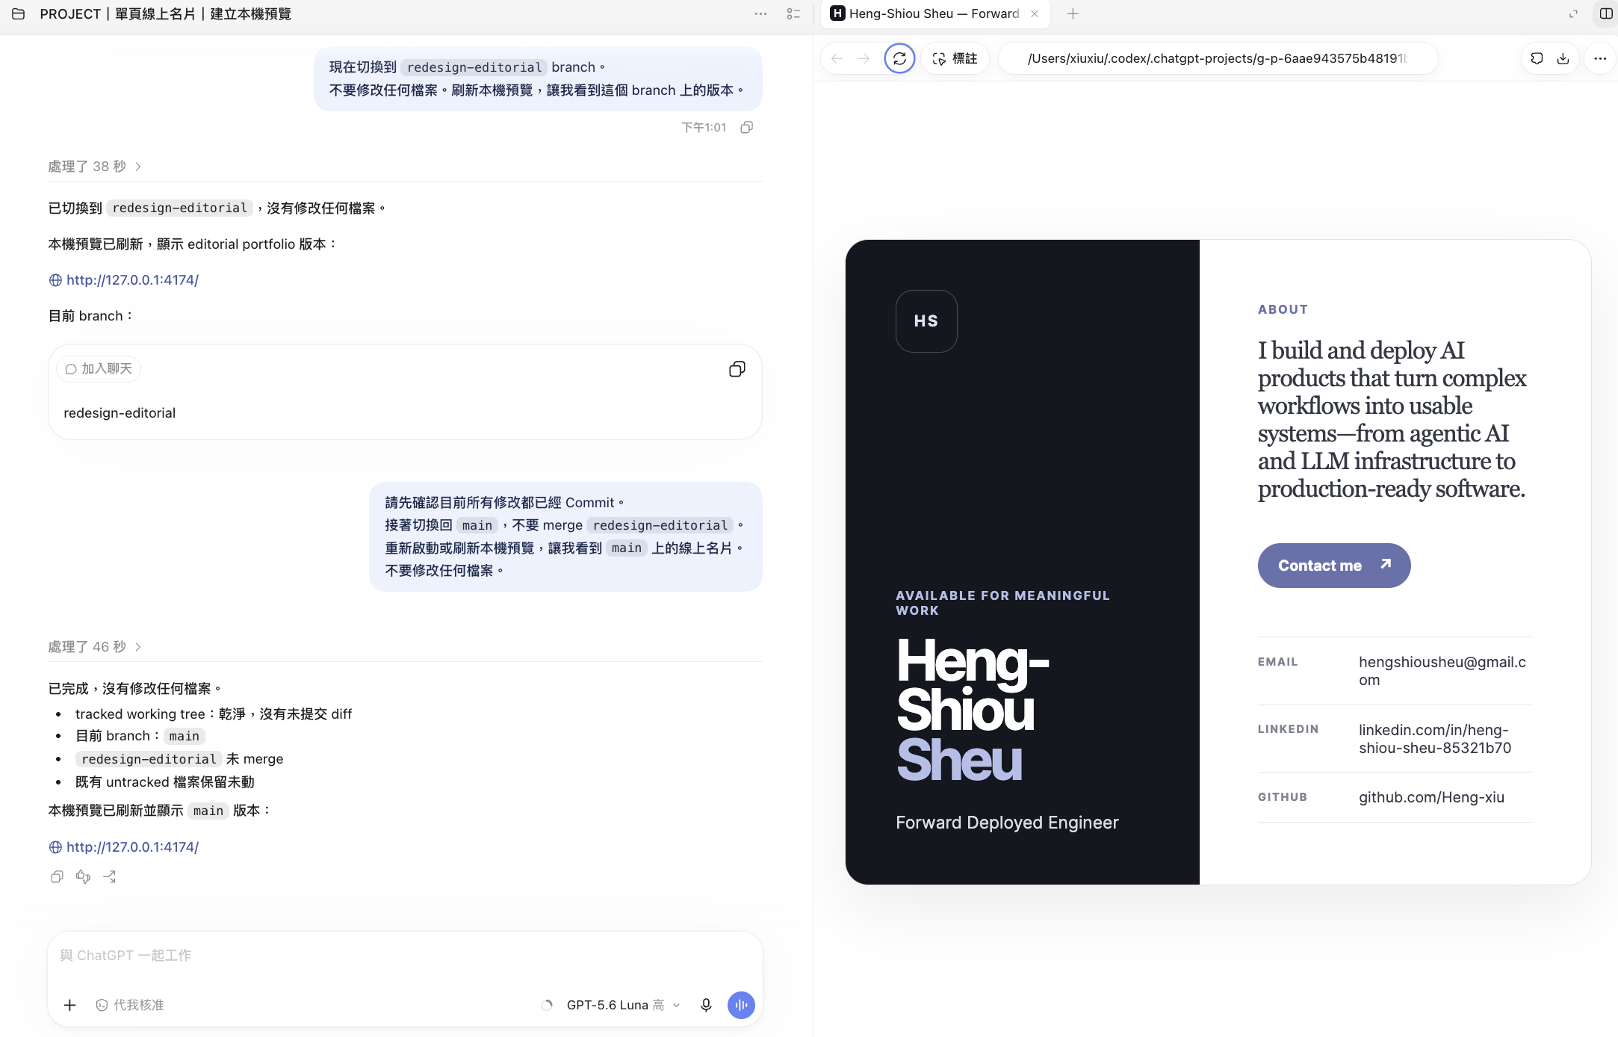Copy the final assistant response
Image resolution: width=1618 pixels, height=1037 pixels.
pyautogui.click(x=57, y=876)
